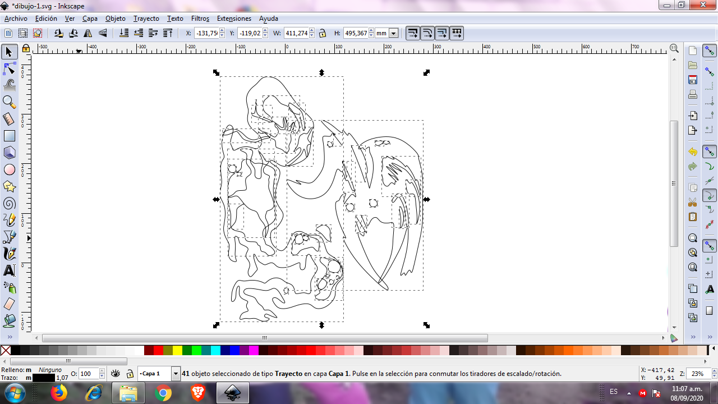This screenshot has width=718, height=404.
Task: Click the Import file icon
Action: (693, 116)
